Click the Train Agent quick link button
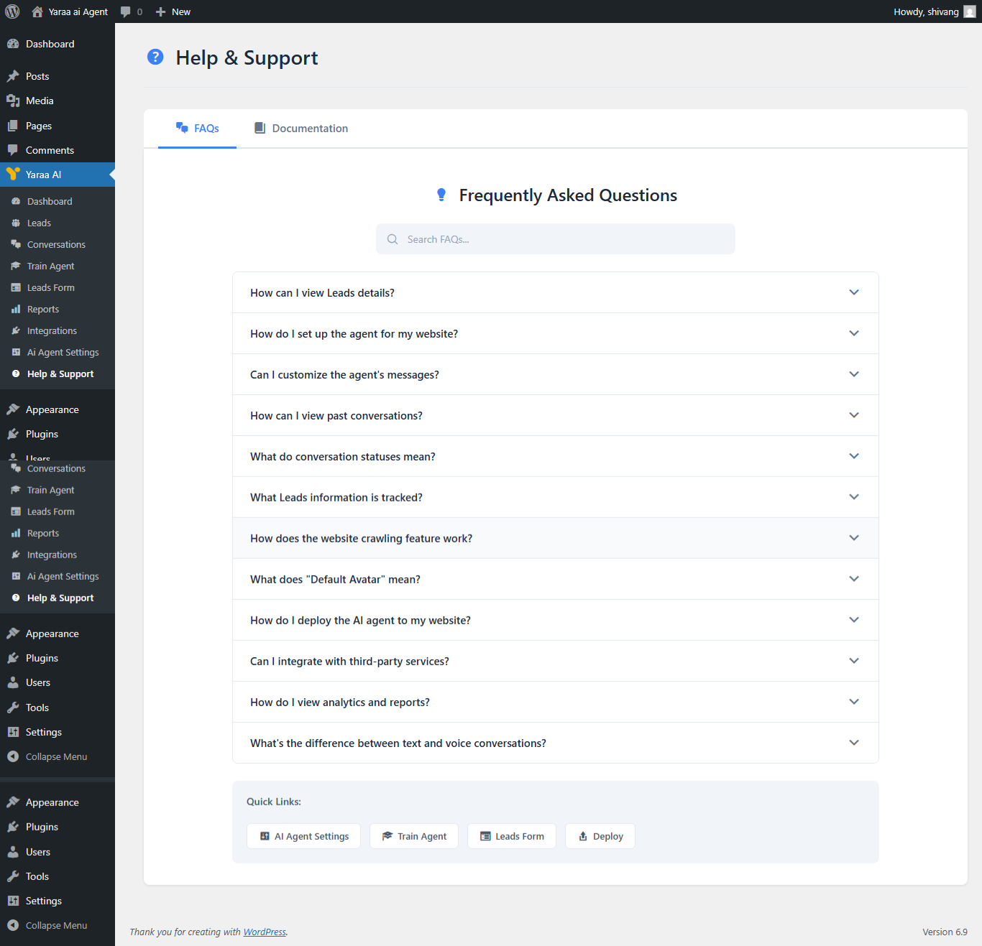The height and width of the screenshot is (946, 982). pyautogui.click(x=413, y=835)
